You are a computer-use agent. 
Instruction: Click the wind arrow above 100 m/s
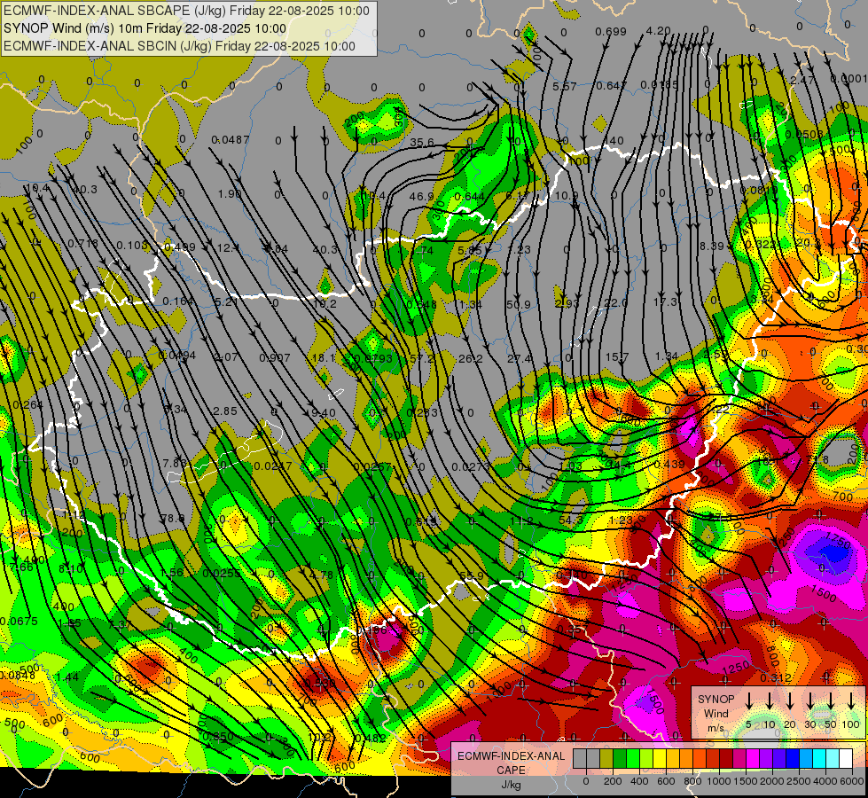[x=851, y=701]
